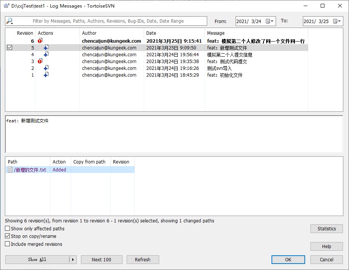Click the modified action icon for revision 6
Screen dimensions: 349x270
pos(40,41)
